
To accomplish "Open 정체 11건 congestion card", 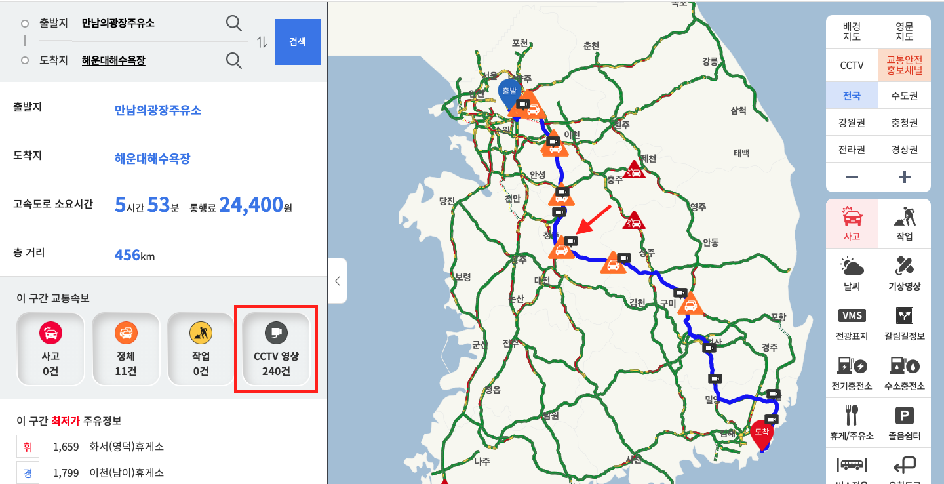I will point(126,349).
